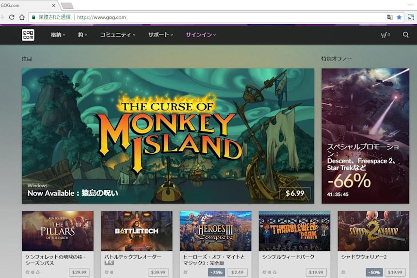The height and width of the screenshot is (278, 417).
Task: Click the 注目 section heading
Action: pos(27,59)
